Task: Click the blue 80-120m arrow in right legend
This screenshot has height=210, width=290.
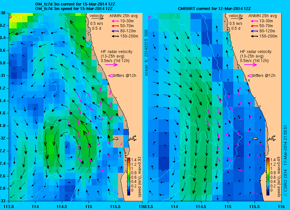Action: 255,31
